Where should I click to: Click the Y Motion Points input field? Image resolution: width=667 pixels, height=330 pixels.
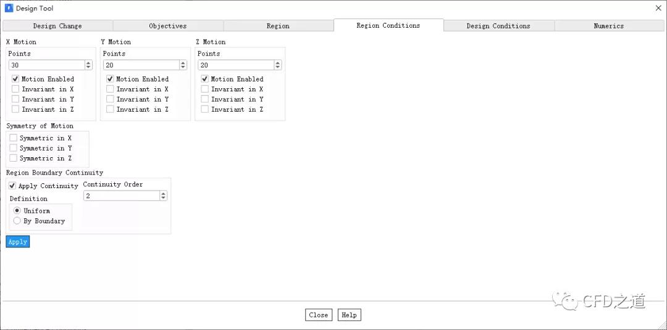coord(141,65)
